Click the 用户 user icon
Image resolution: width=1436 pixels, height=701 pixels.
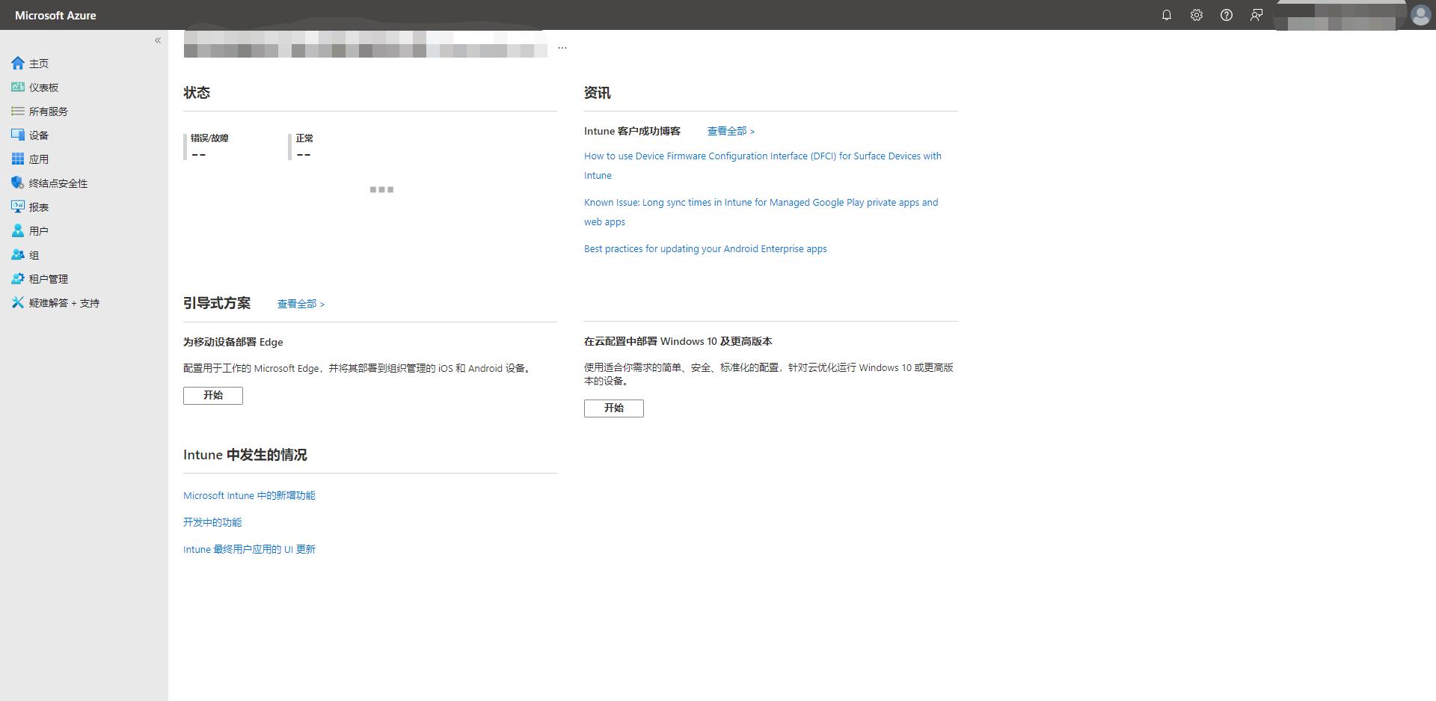click(18, 230)
